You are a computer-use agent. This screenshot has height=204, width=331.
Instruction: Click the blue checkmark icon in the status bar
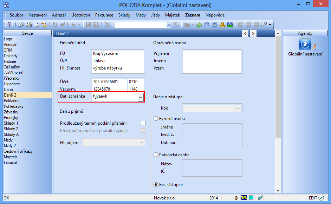click(260, 198)
